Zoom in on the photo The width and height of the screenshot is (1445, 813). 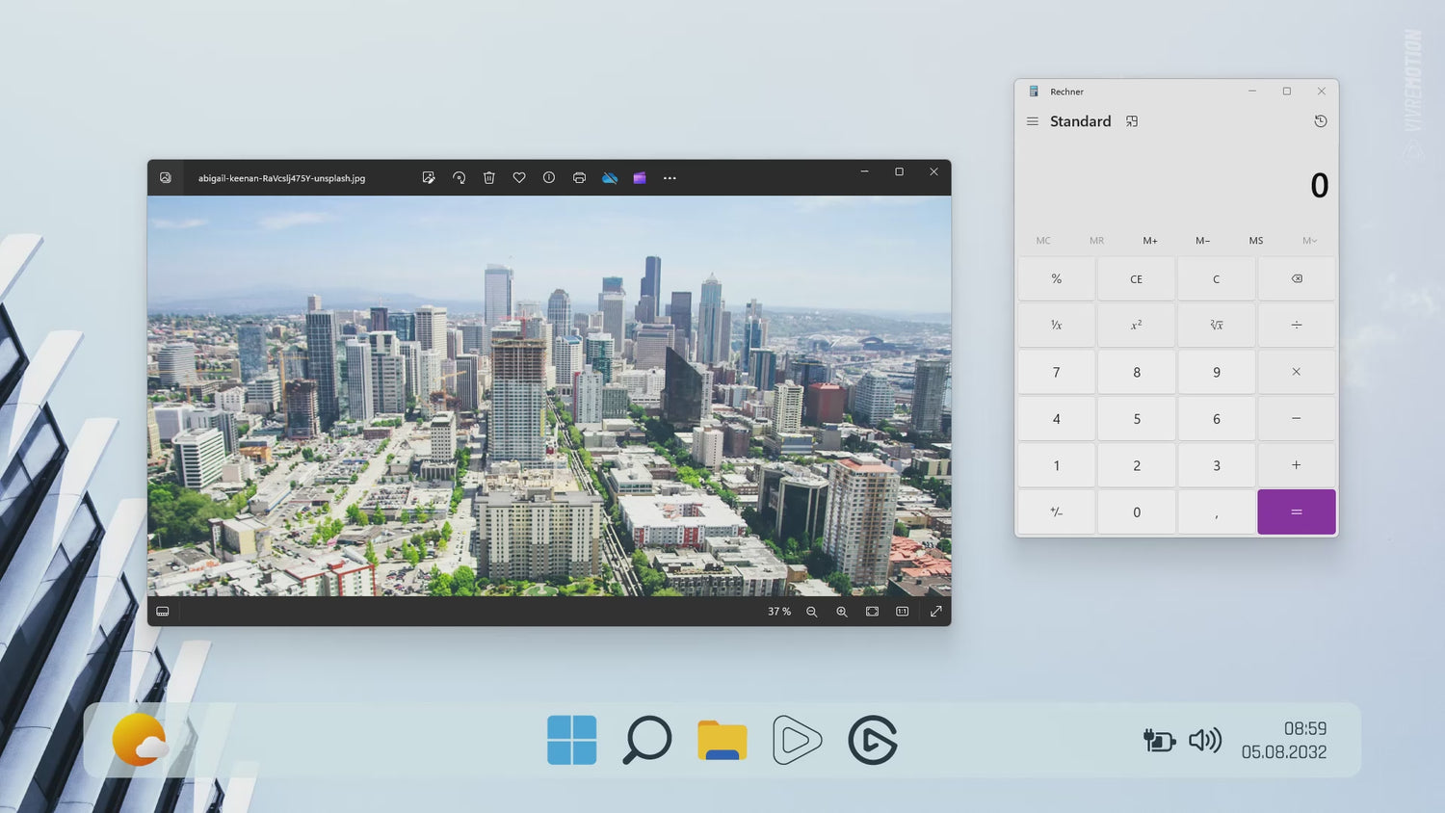842,612
